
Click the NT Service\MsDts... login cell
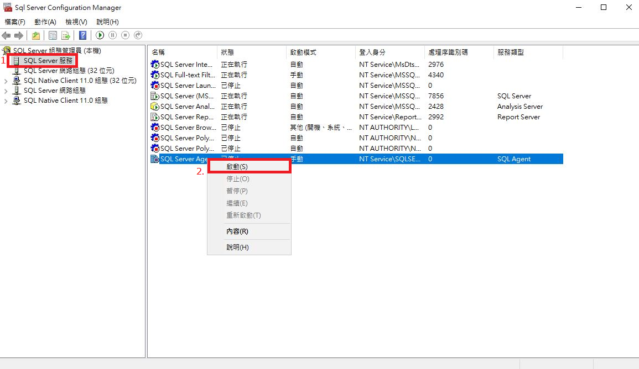click(x=389, y=64)
